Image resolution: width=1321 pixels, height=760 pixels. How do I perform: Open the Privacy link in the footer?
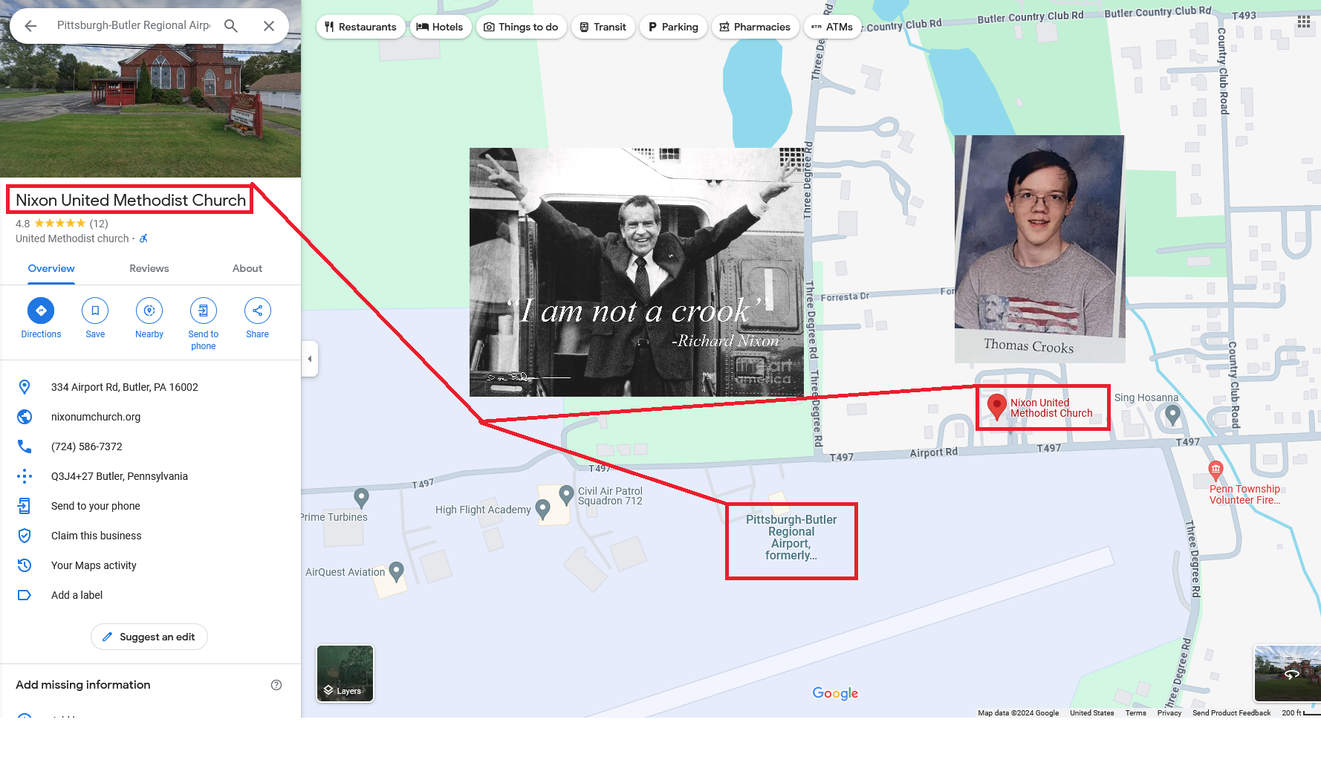point(1169,713)
